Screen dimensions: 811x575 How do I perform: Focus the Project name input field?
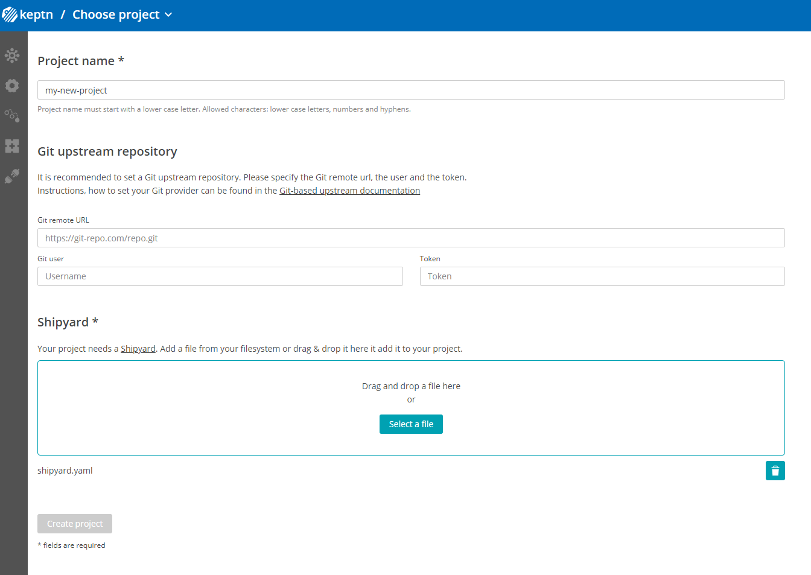point(411,90)
